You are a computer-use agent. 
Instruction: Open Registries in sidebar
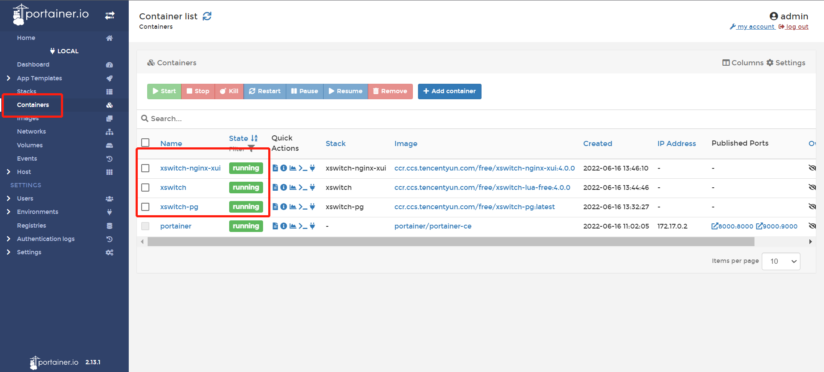(x=31, y=226)
